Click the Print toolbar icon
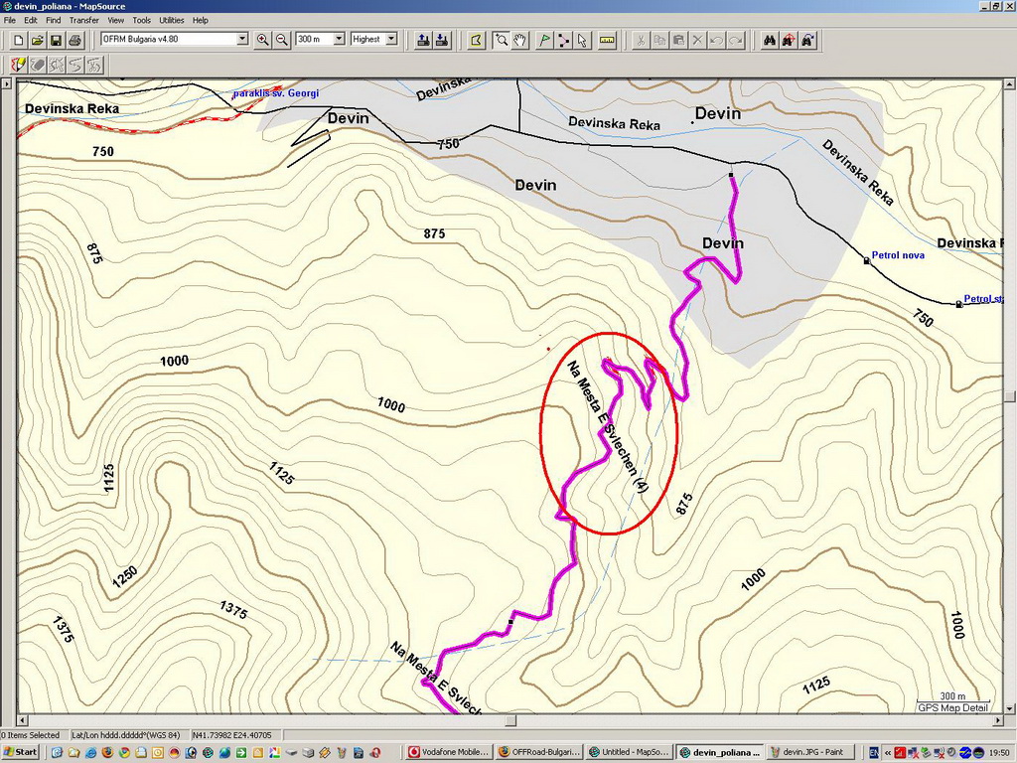 coord(74,40)
